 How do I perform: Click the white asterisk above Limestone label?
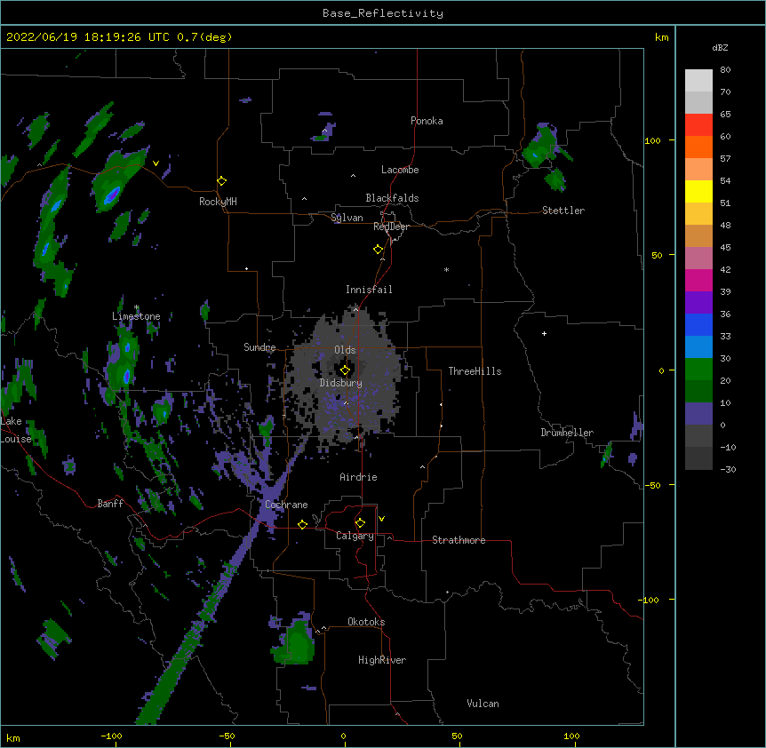pyautogui.click(x=136, y=307)
